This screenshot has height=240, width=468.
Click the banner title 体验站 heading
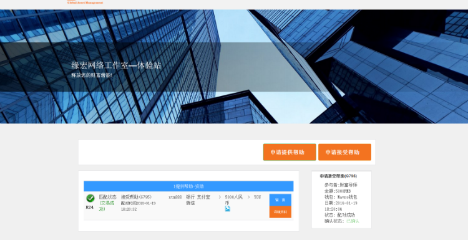click(x=116, y=65)
